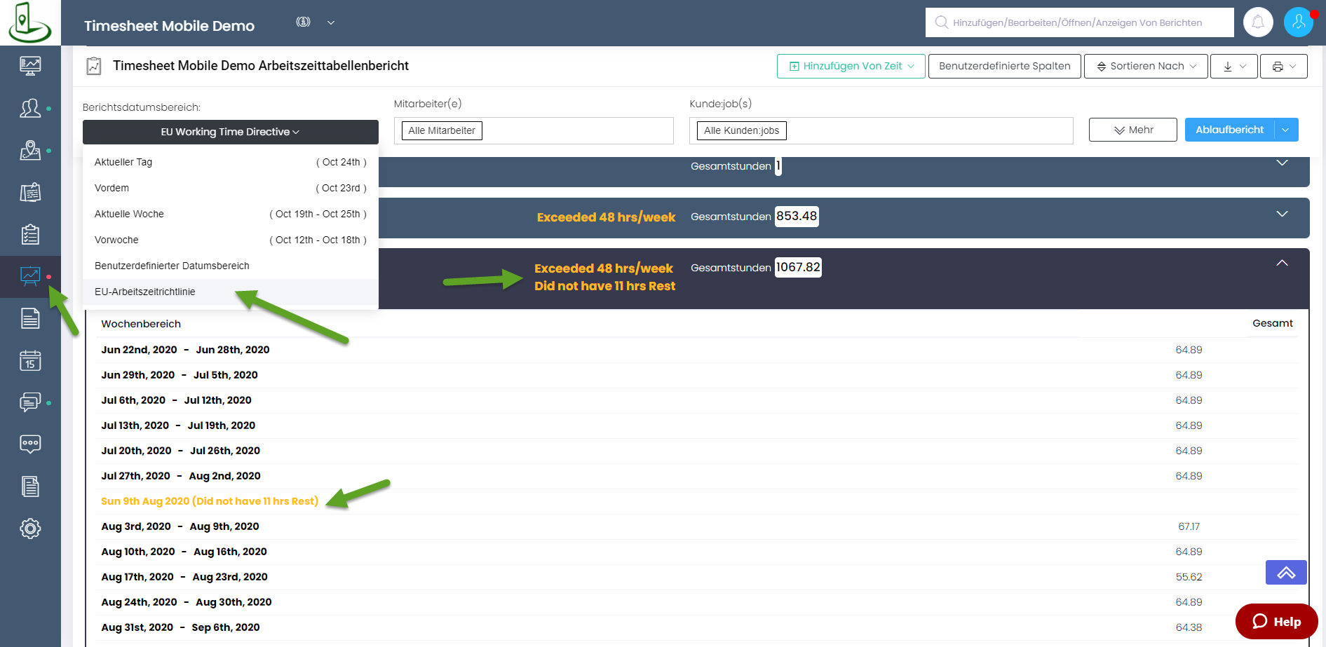Click the reports chart icon in sidebar
The height and width of the screenshot is (647, 1326).
30,276
